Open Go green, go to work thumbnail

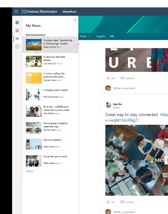pyautogui.click(x=34, y=161)
